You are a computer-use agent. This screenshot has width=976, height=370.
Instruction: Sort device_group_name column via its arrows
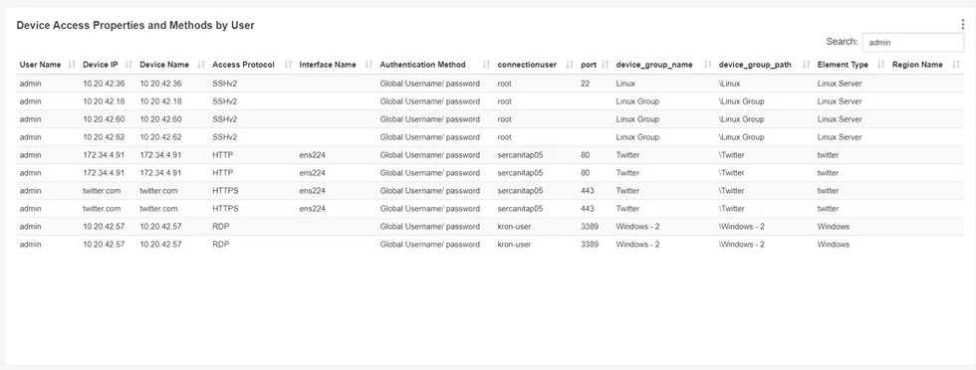pos(707,65)
